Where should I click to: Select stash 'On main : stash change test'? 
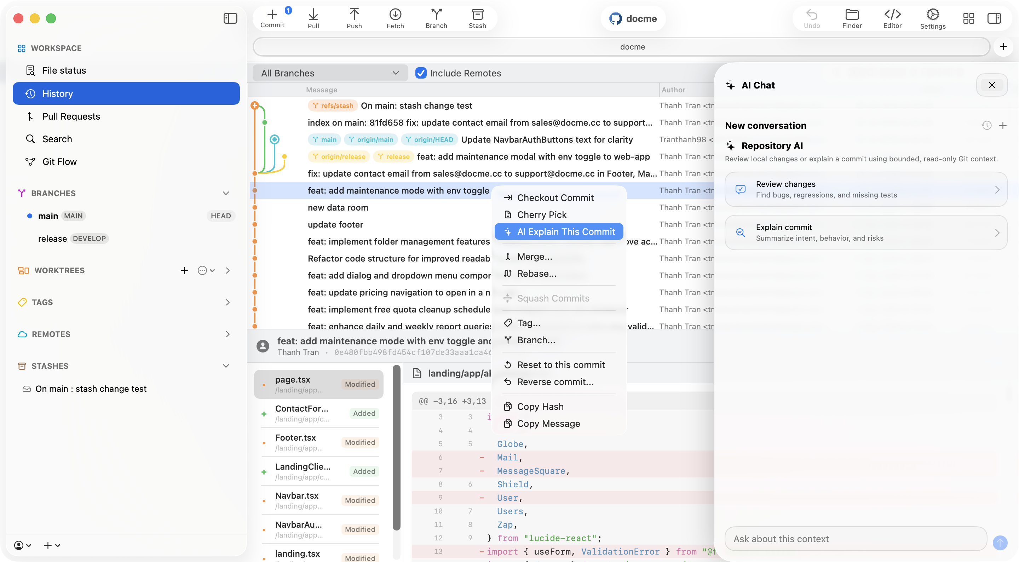click(x=126, y=389)
